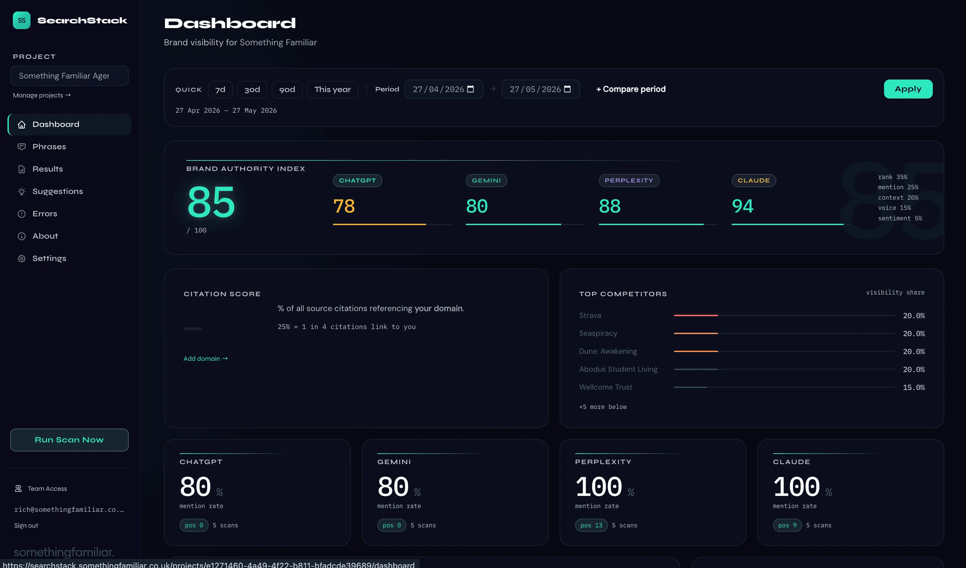Click the Perplexity score progress bar
Viewport: 966px width, 568px height.
[658, 224]
